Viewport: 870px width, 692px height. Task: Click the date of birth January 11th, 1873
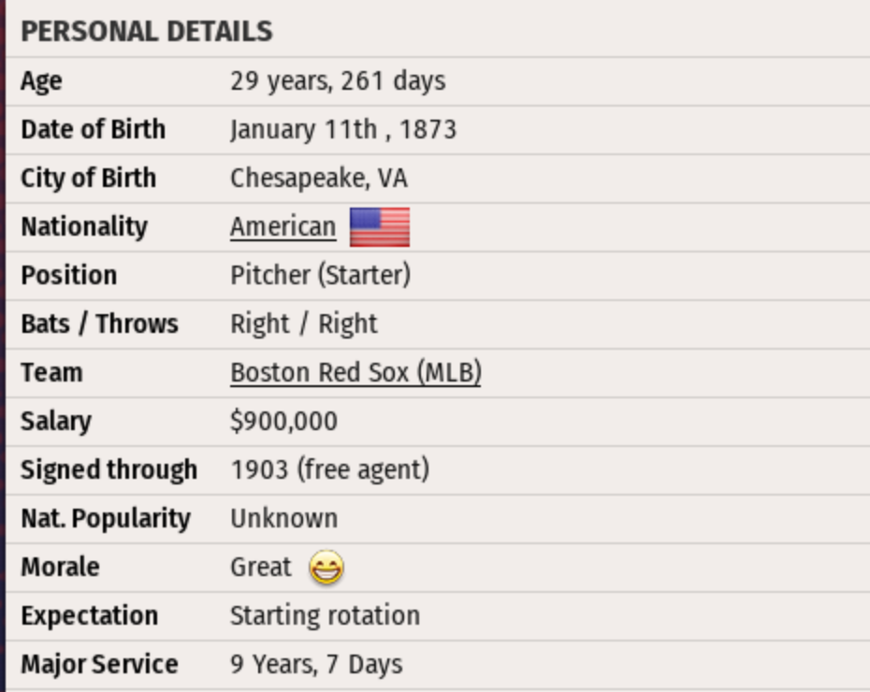click(343, 129)
